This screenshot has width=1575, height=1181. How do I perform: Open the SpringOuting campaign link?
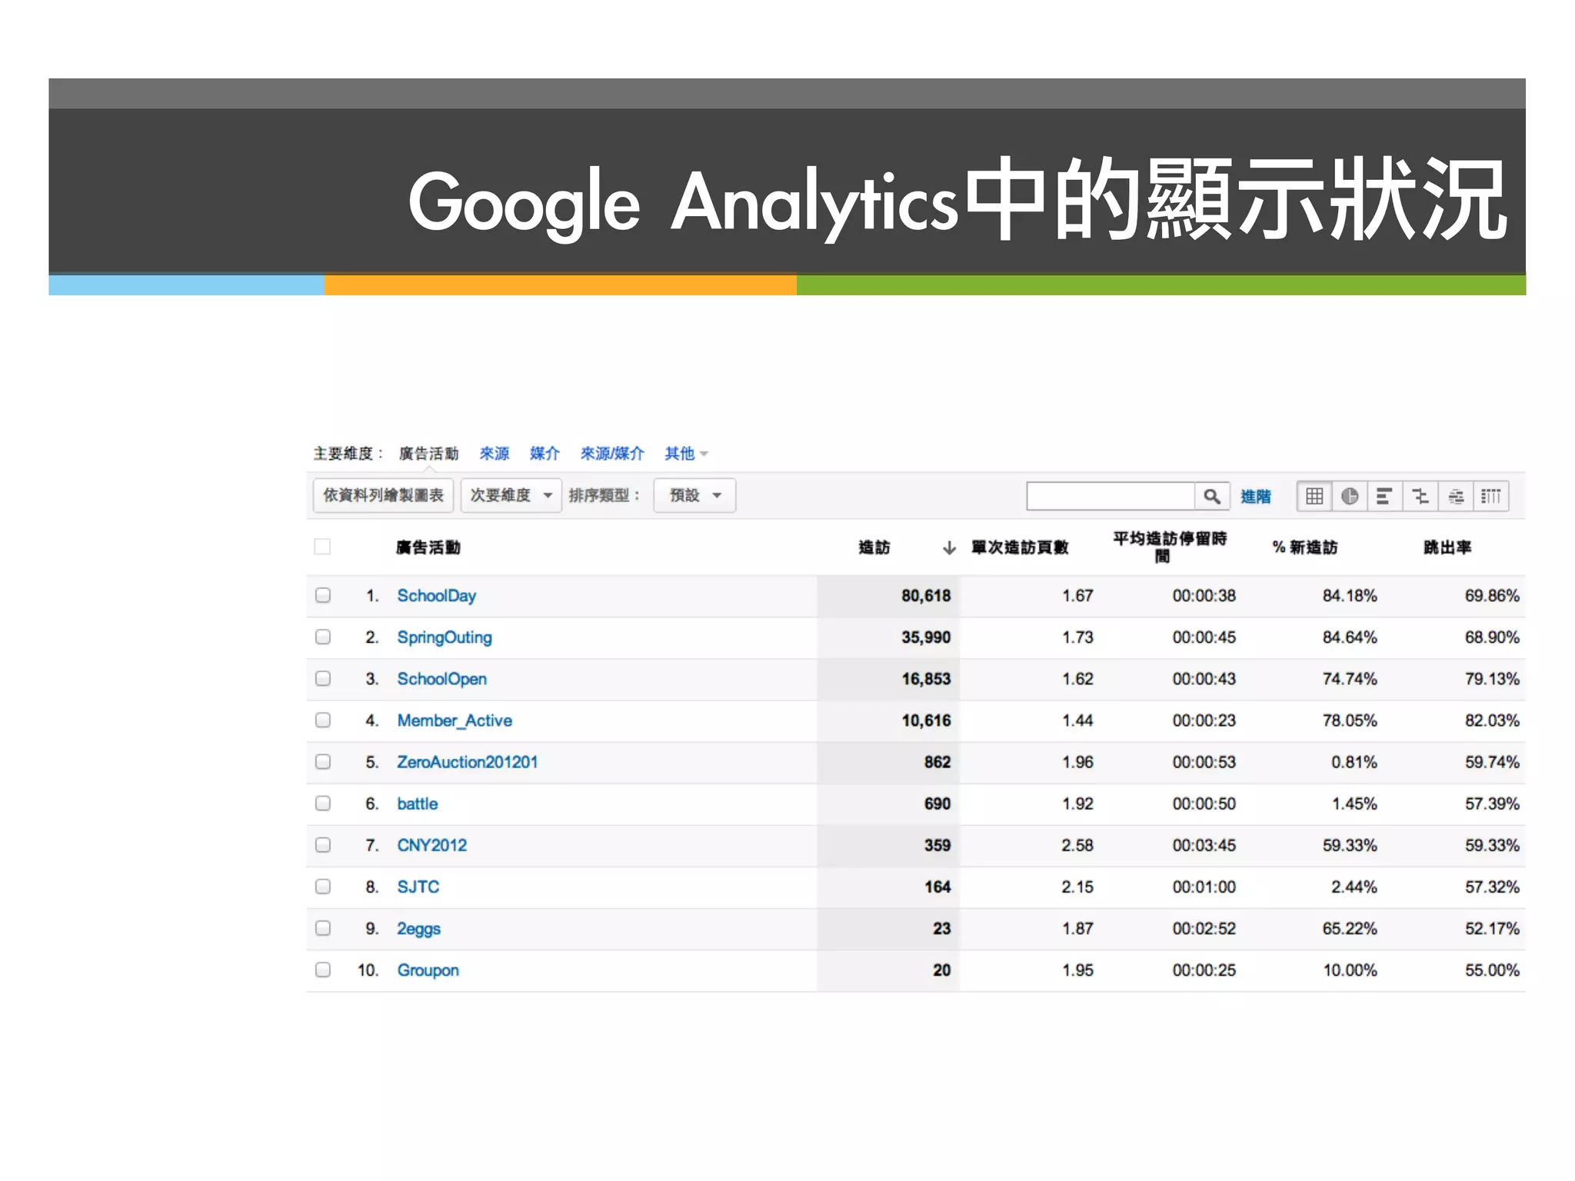(x=445, y=637)
